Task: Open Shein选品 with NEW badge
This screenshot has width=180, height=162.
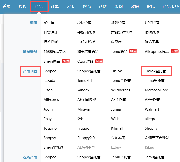Action: [52, 61]
